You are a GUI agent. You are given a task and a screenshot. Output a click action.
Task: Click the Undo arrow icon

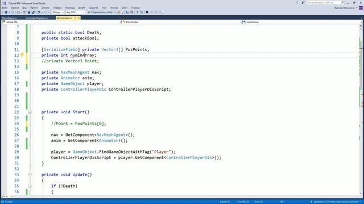pyautogui.click(x=39, y=12)
